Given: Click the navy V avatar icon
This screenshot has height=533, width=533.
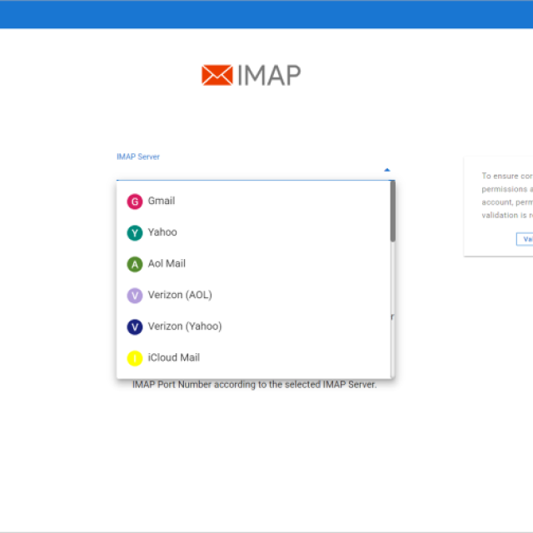Looking at the screenshot, I should (135, 326).
